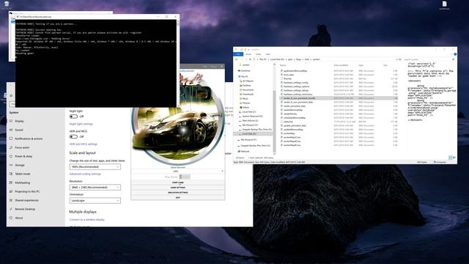Open Advanced scaling settings link
The image size is (469, 264).
[x=85, y=174]
